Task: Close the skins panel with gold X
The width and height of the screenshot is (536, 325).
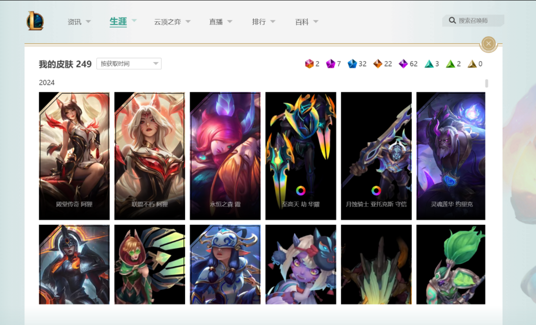Action: [488, 44]
